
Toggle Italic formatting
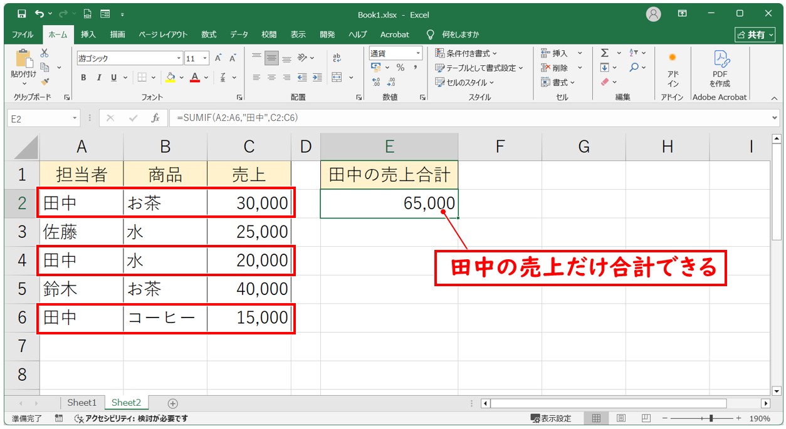98,78
